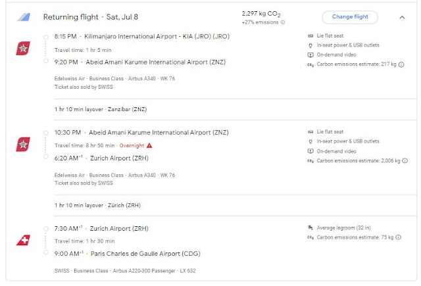Click Lie flat seat icon on first leg

point(310,36)
